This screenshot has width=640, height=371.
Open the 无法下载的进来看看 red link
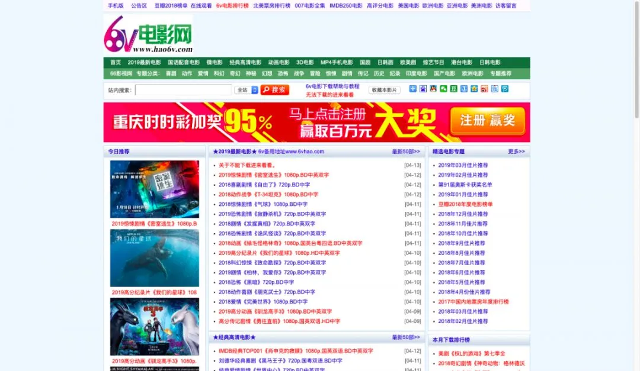pyautogui.click(x=330, y=95)
